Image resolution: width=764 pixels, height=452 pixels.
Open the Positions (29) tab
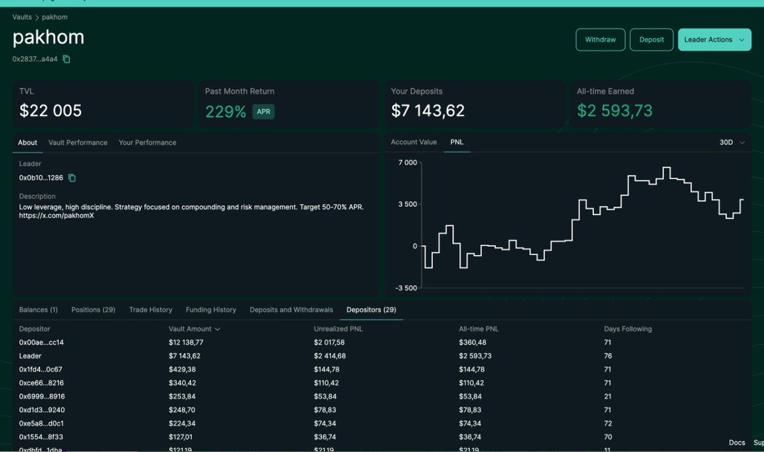pos(93,310)
